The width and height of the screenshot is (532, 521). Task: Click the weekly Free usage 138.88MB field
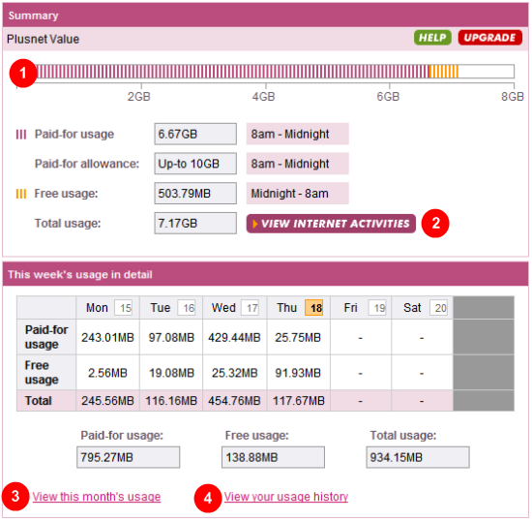point(273,457)
